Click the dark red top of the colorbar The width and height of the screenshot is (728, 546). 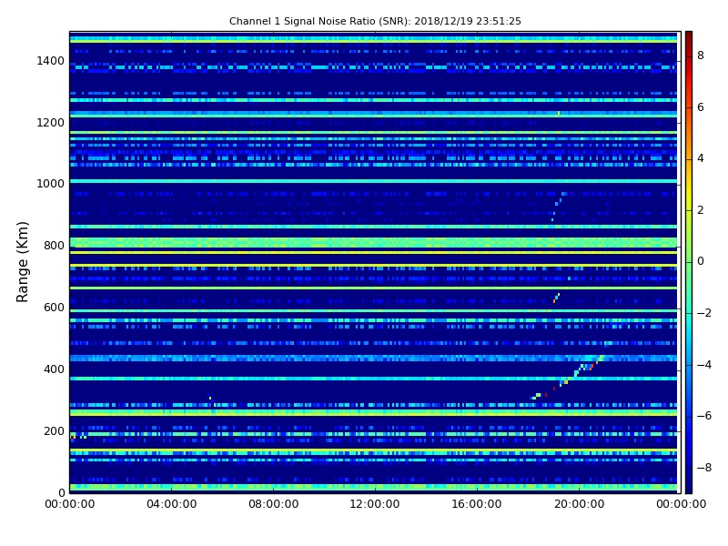pyautogui.click(x=689, y=37)
